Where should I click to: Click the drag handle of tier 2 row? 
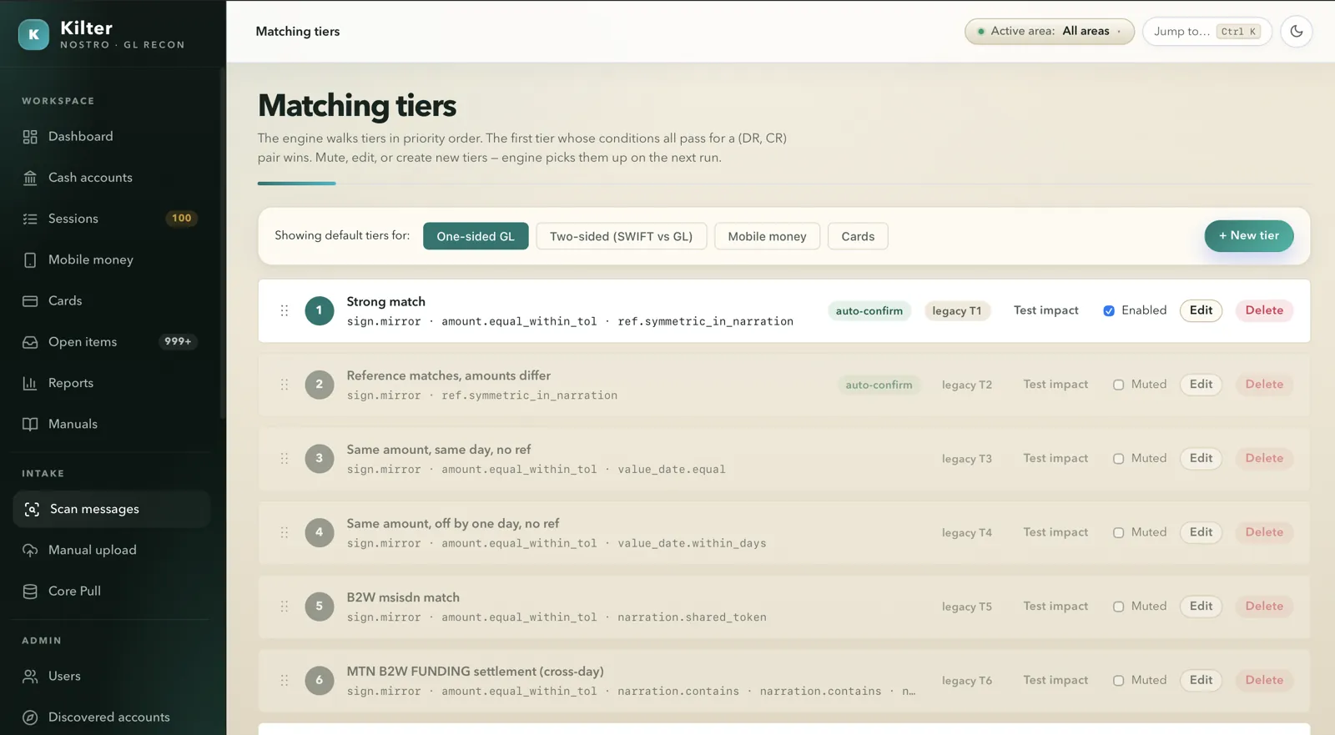point(285,385)
